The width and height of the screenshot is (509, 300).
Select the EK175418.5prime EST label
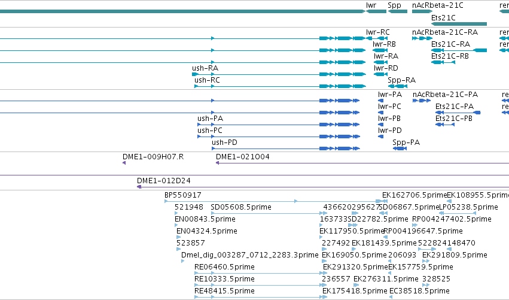(355, 291)
